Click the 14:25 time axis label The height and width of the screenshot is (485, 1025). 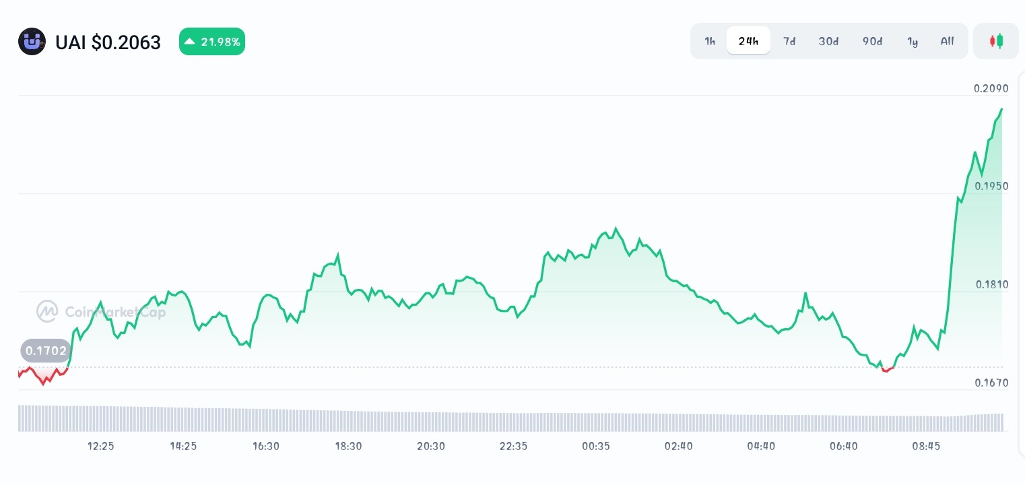pyautogui.click(x=183, y=446)
